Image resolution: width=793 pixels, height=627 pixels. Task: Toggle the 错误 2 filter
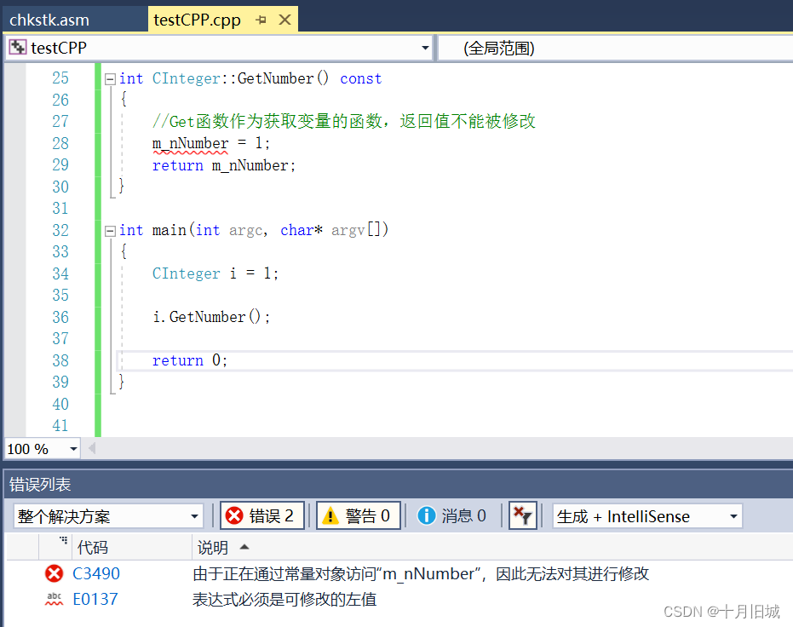pos(262,515)
